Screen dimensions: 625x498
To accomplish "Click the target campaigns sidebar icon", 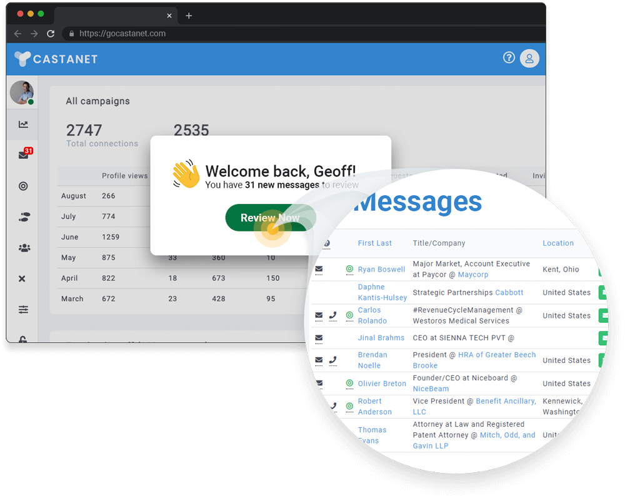I will pos(23,186).
